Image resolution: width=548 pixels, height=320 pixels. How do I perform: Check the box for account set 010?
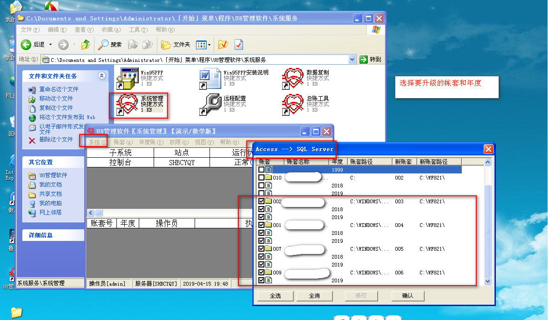tap(261, 178)
